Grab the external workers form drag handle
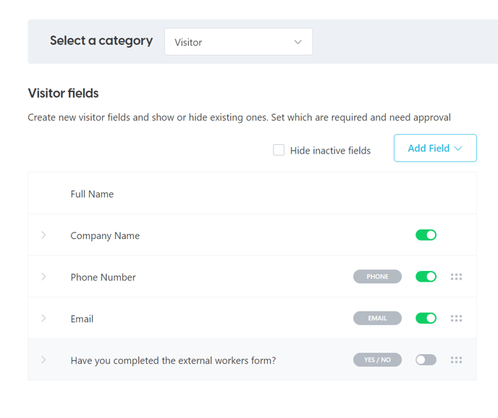This screenshot has width=498, height=418. 456,360
